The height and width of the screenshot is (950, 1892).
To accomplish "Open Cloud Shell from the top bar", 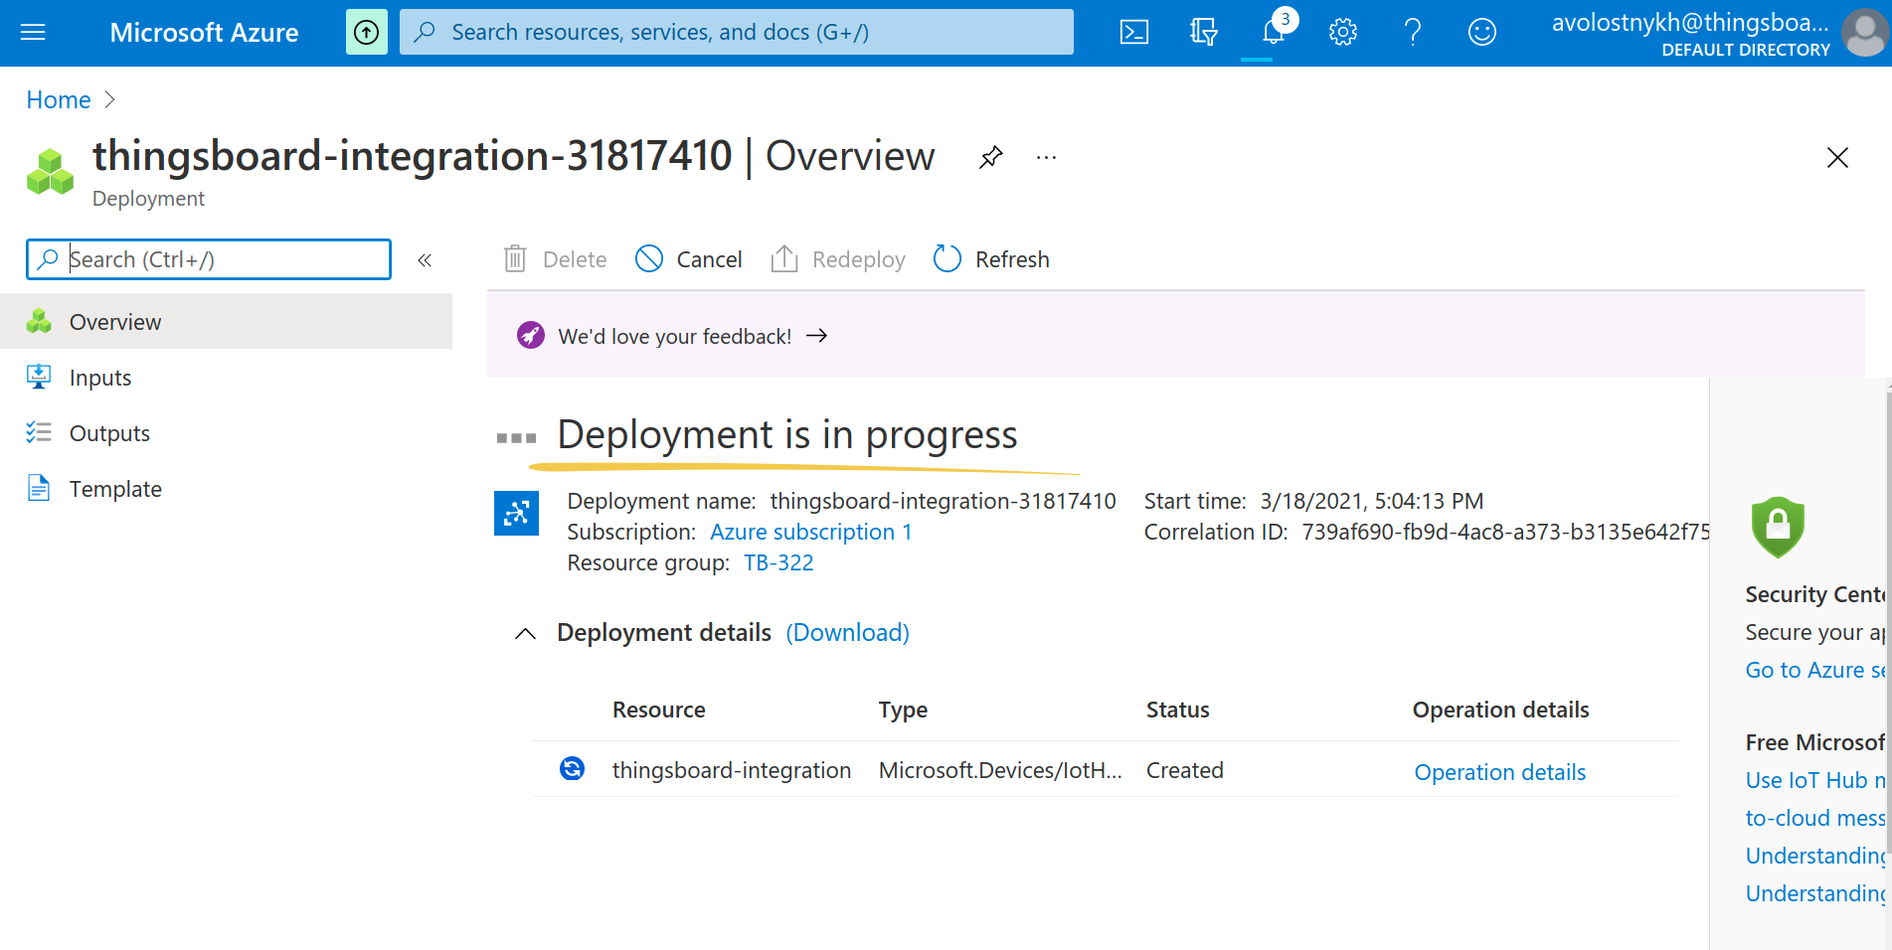I will [1134, 33].
